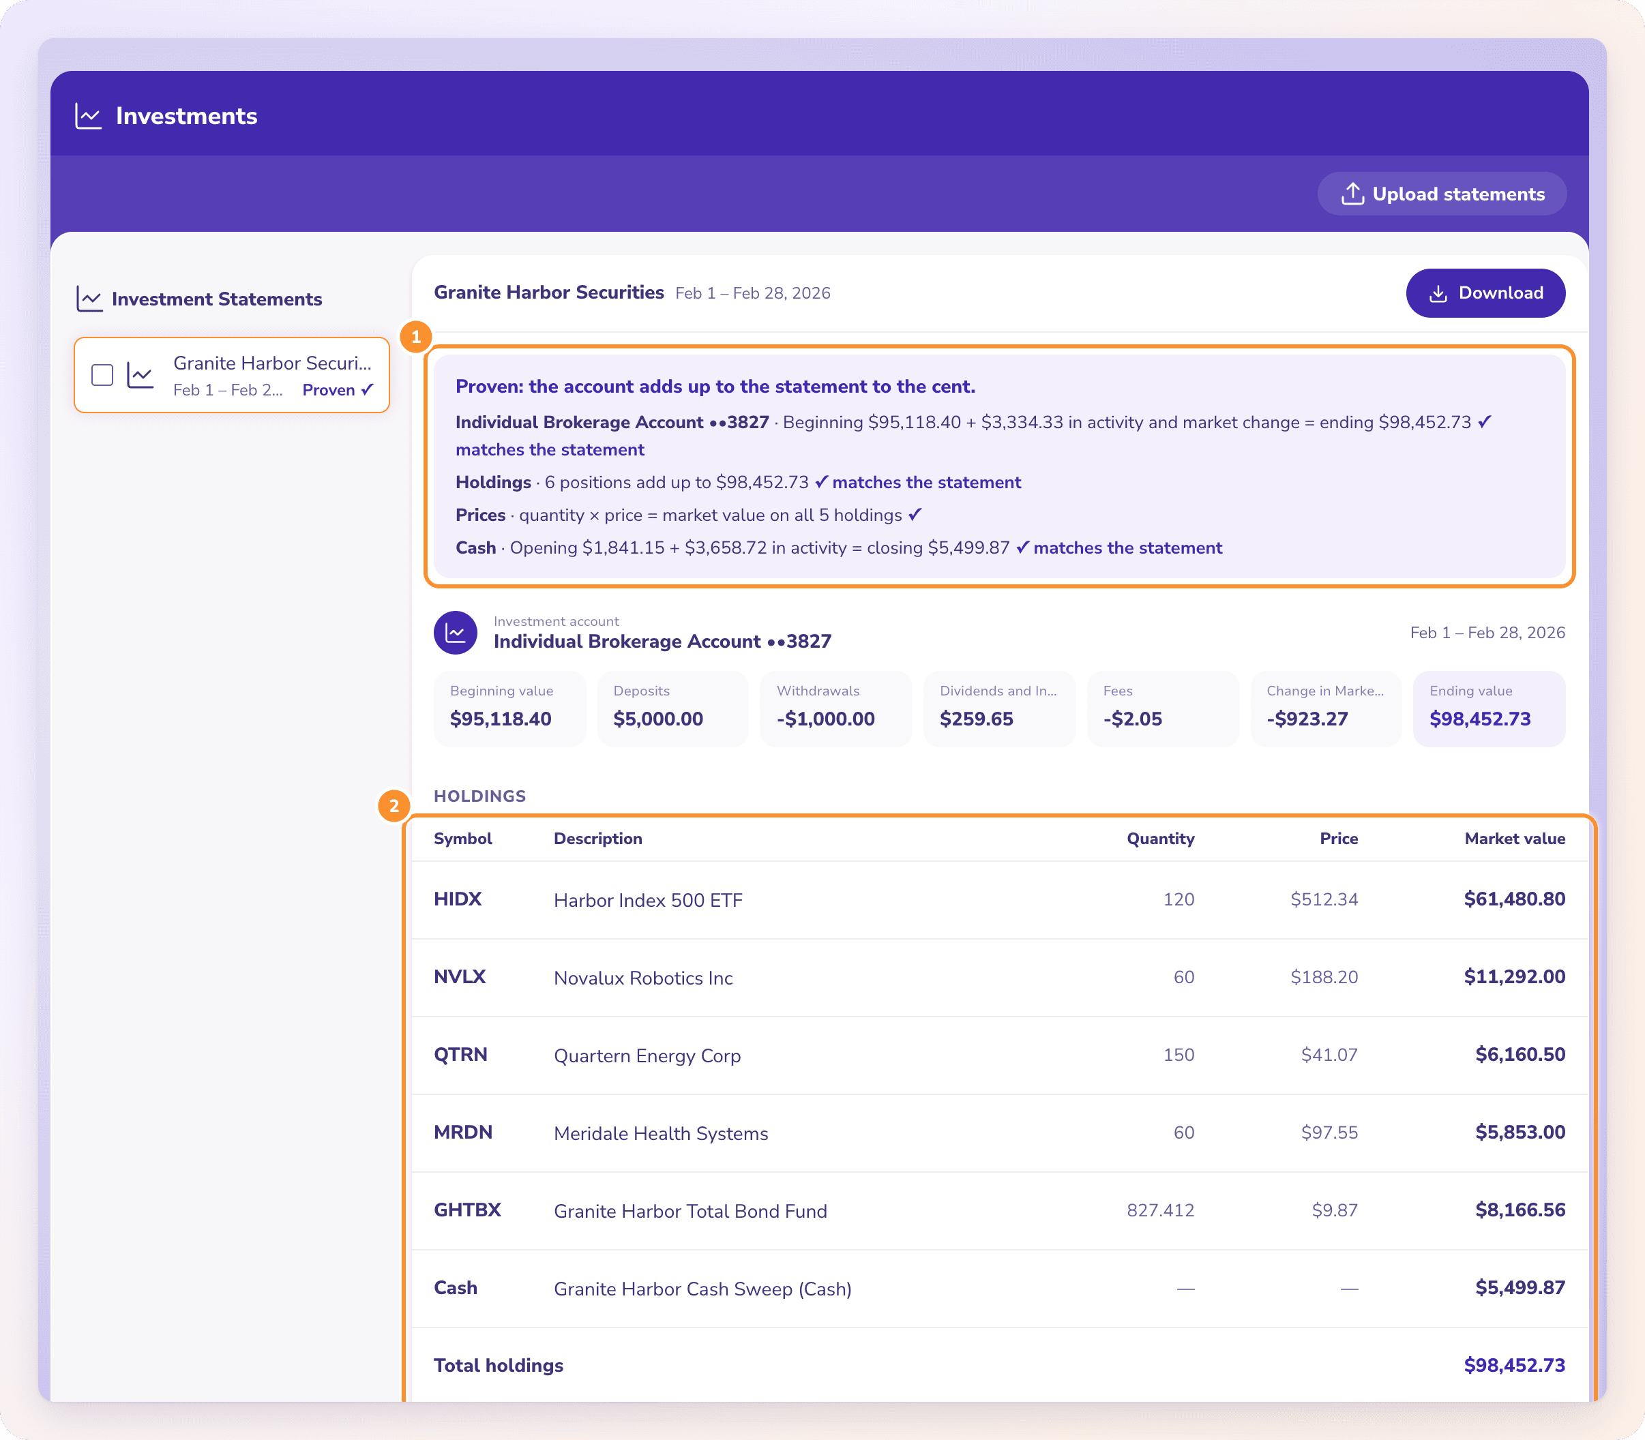Click Granite Harbor Cash Sweep (Cash) row

click(1000, 1288)
